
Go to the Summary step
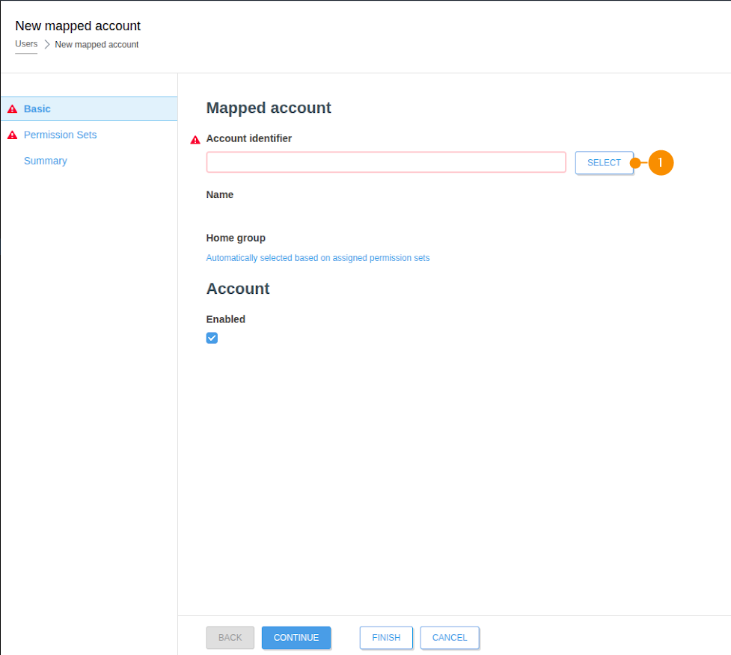click(45, 161)
